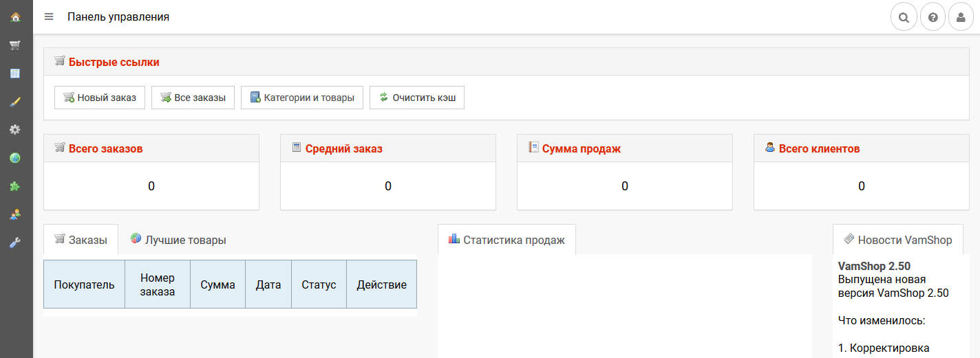Click the search icon in top bar
980x358 pixels.
coord(904,17)
